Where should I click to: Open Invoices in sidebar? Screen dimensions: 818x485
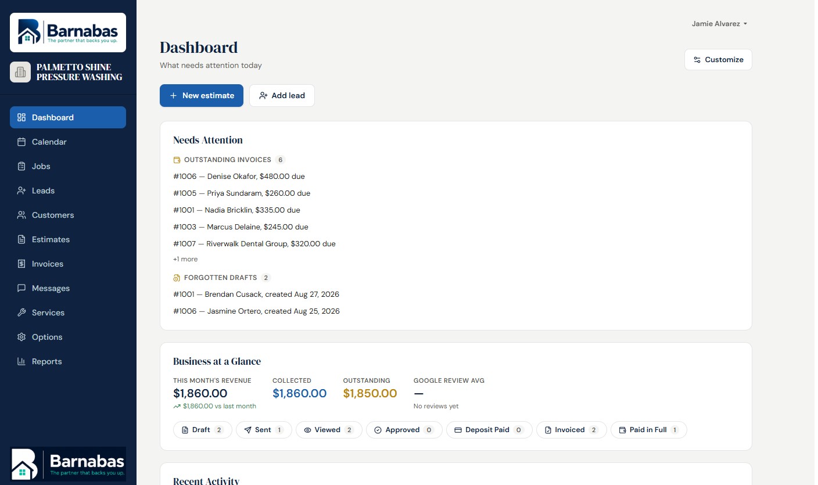tap(68, 264)
